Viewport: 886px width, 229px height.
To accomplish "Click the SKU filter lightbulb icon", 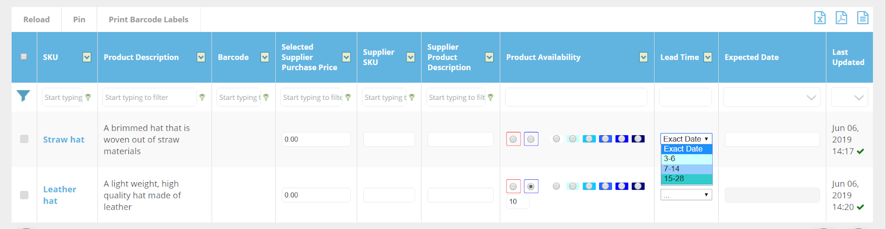I will pos(89,98).
